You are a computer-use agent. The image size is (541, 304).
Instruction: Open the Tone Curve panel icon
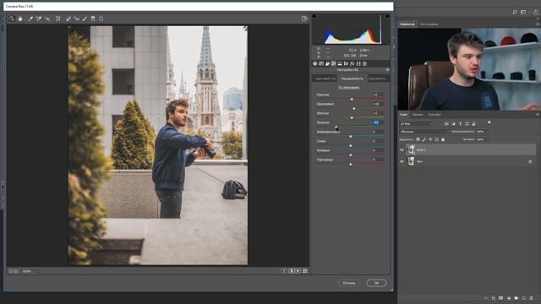321,64
